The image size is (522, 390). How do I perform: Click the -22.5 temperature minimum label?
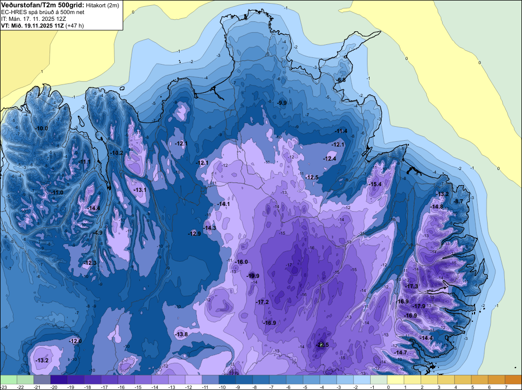pos(322,345)
